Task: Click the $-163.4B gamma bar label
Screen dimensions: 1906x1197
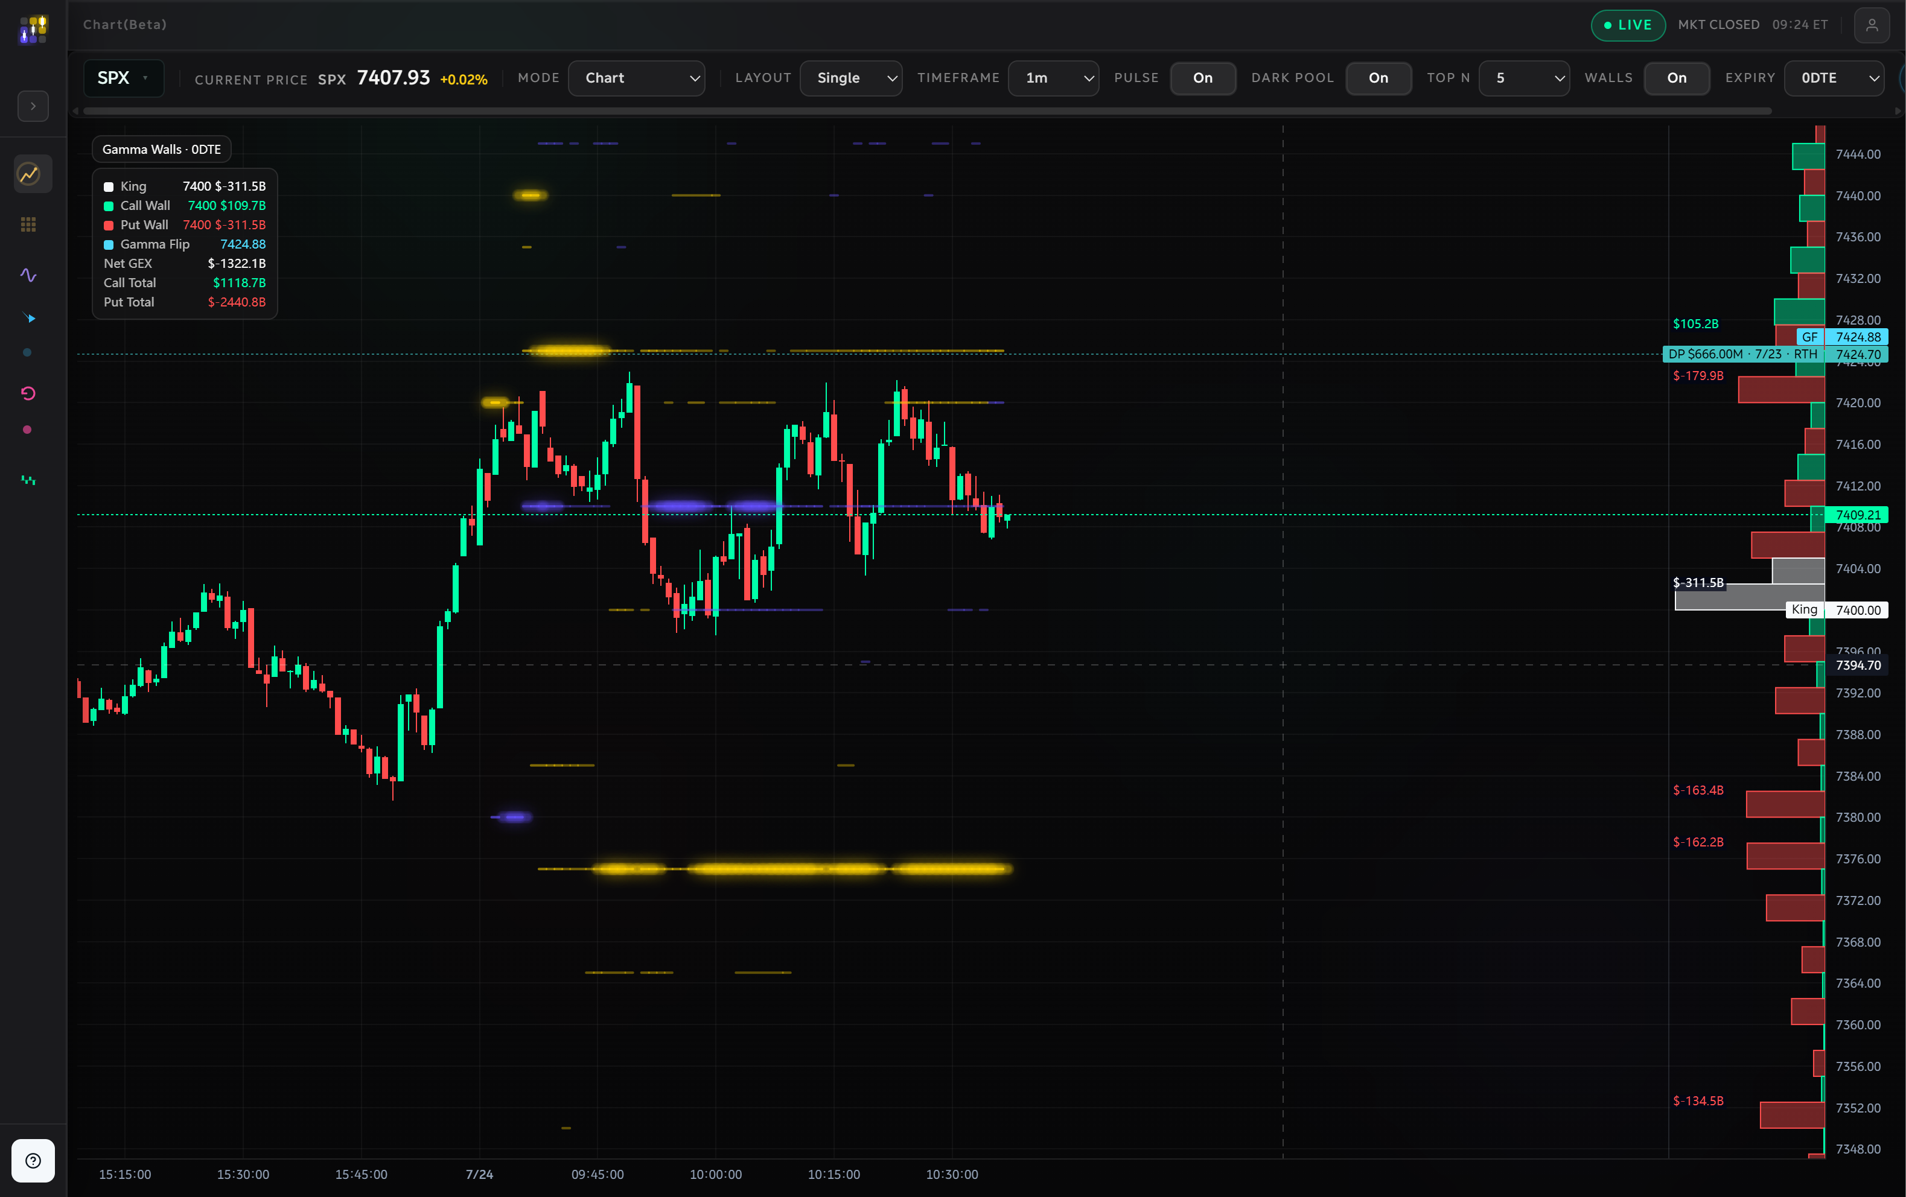Action: point(1698,790)
